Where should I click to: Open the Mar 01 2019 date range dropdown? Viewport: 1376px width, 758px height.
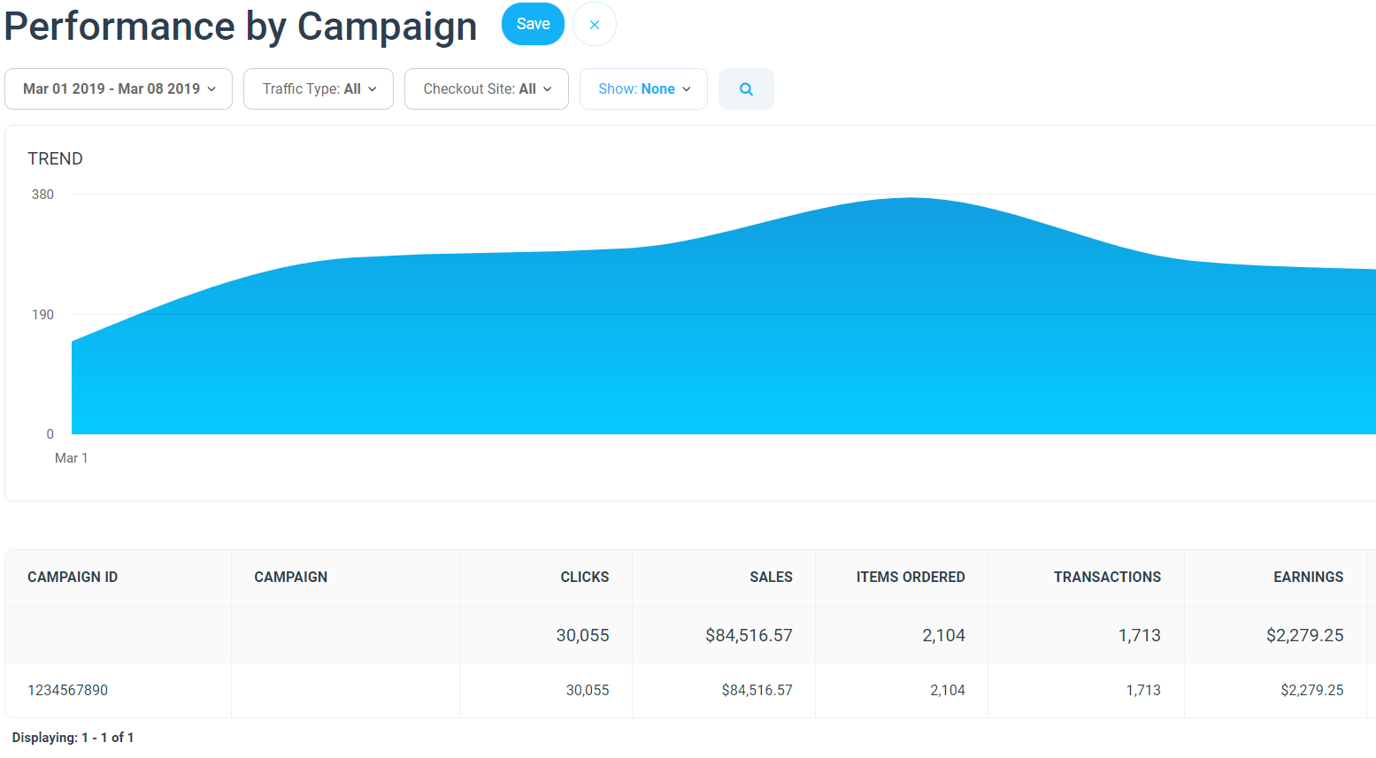coord(119,89)
